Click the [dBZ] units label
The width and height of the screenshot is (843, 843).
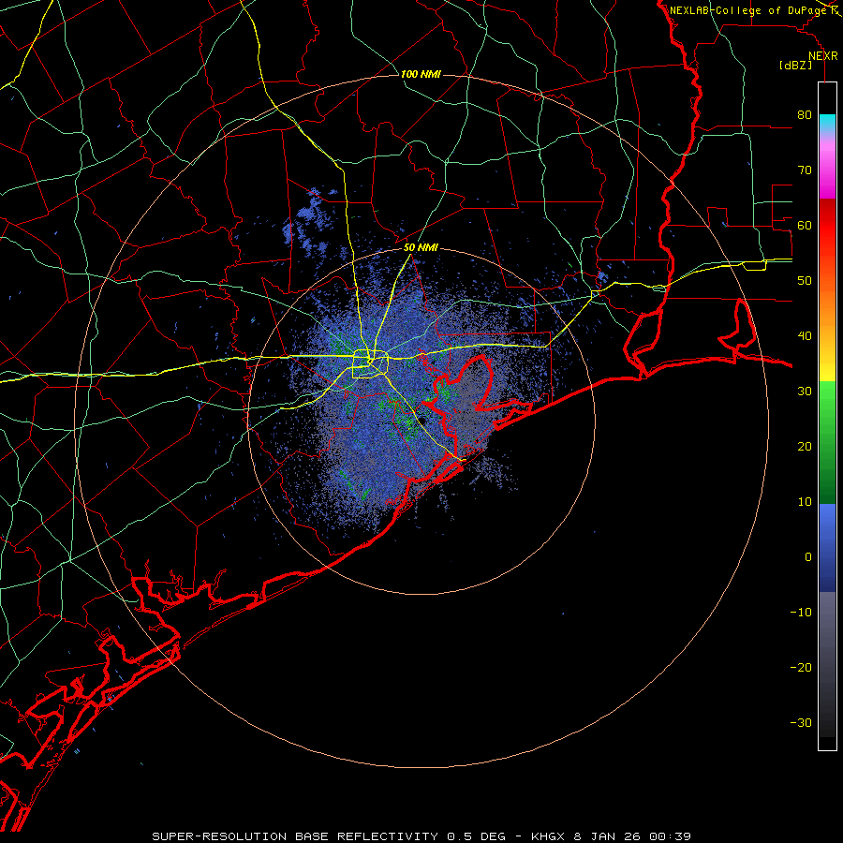(795, 66)
